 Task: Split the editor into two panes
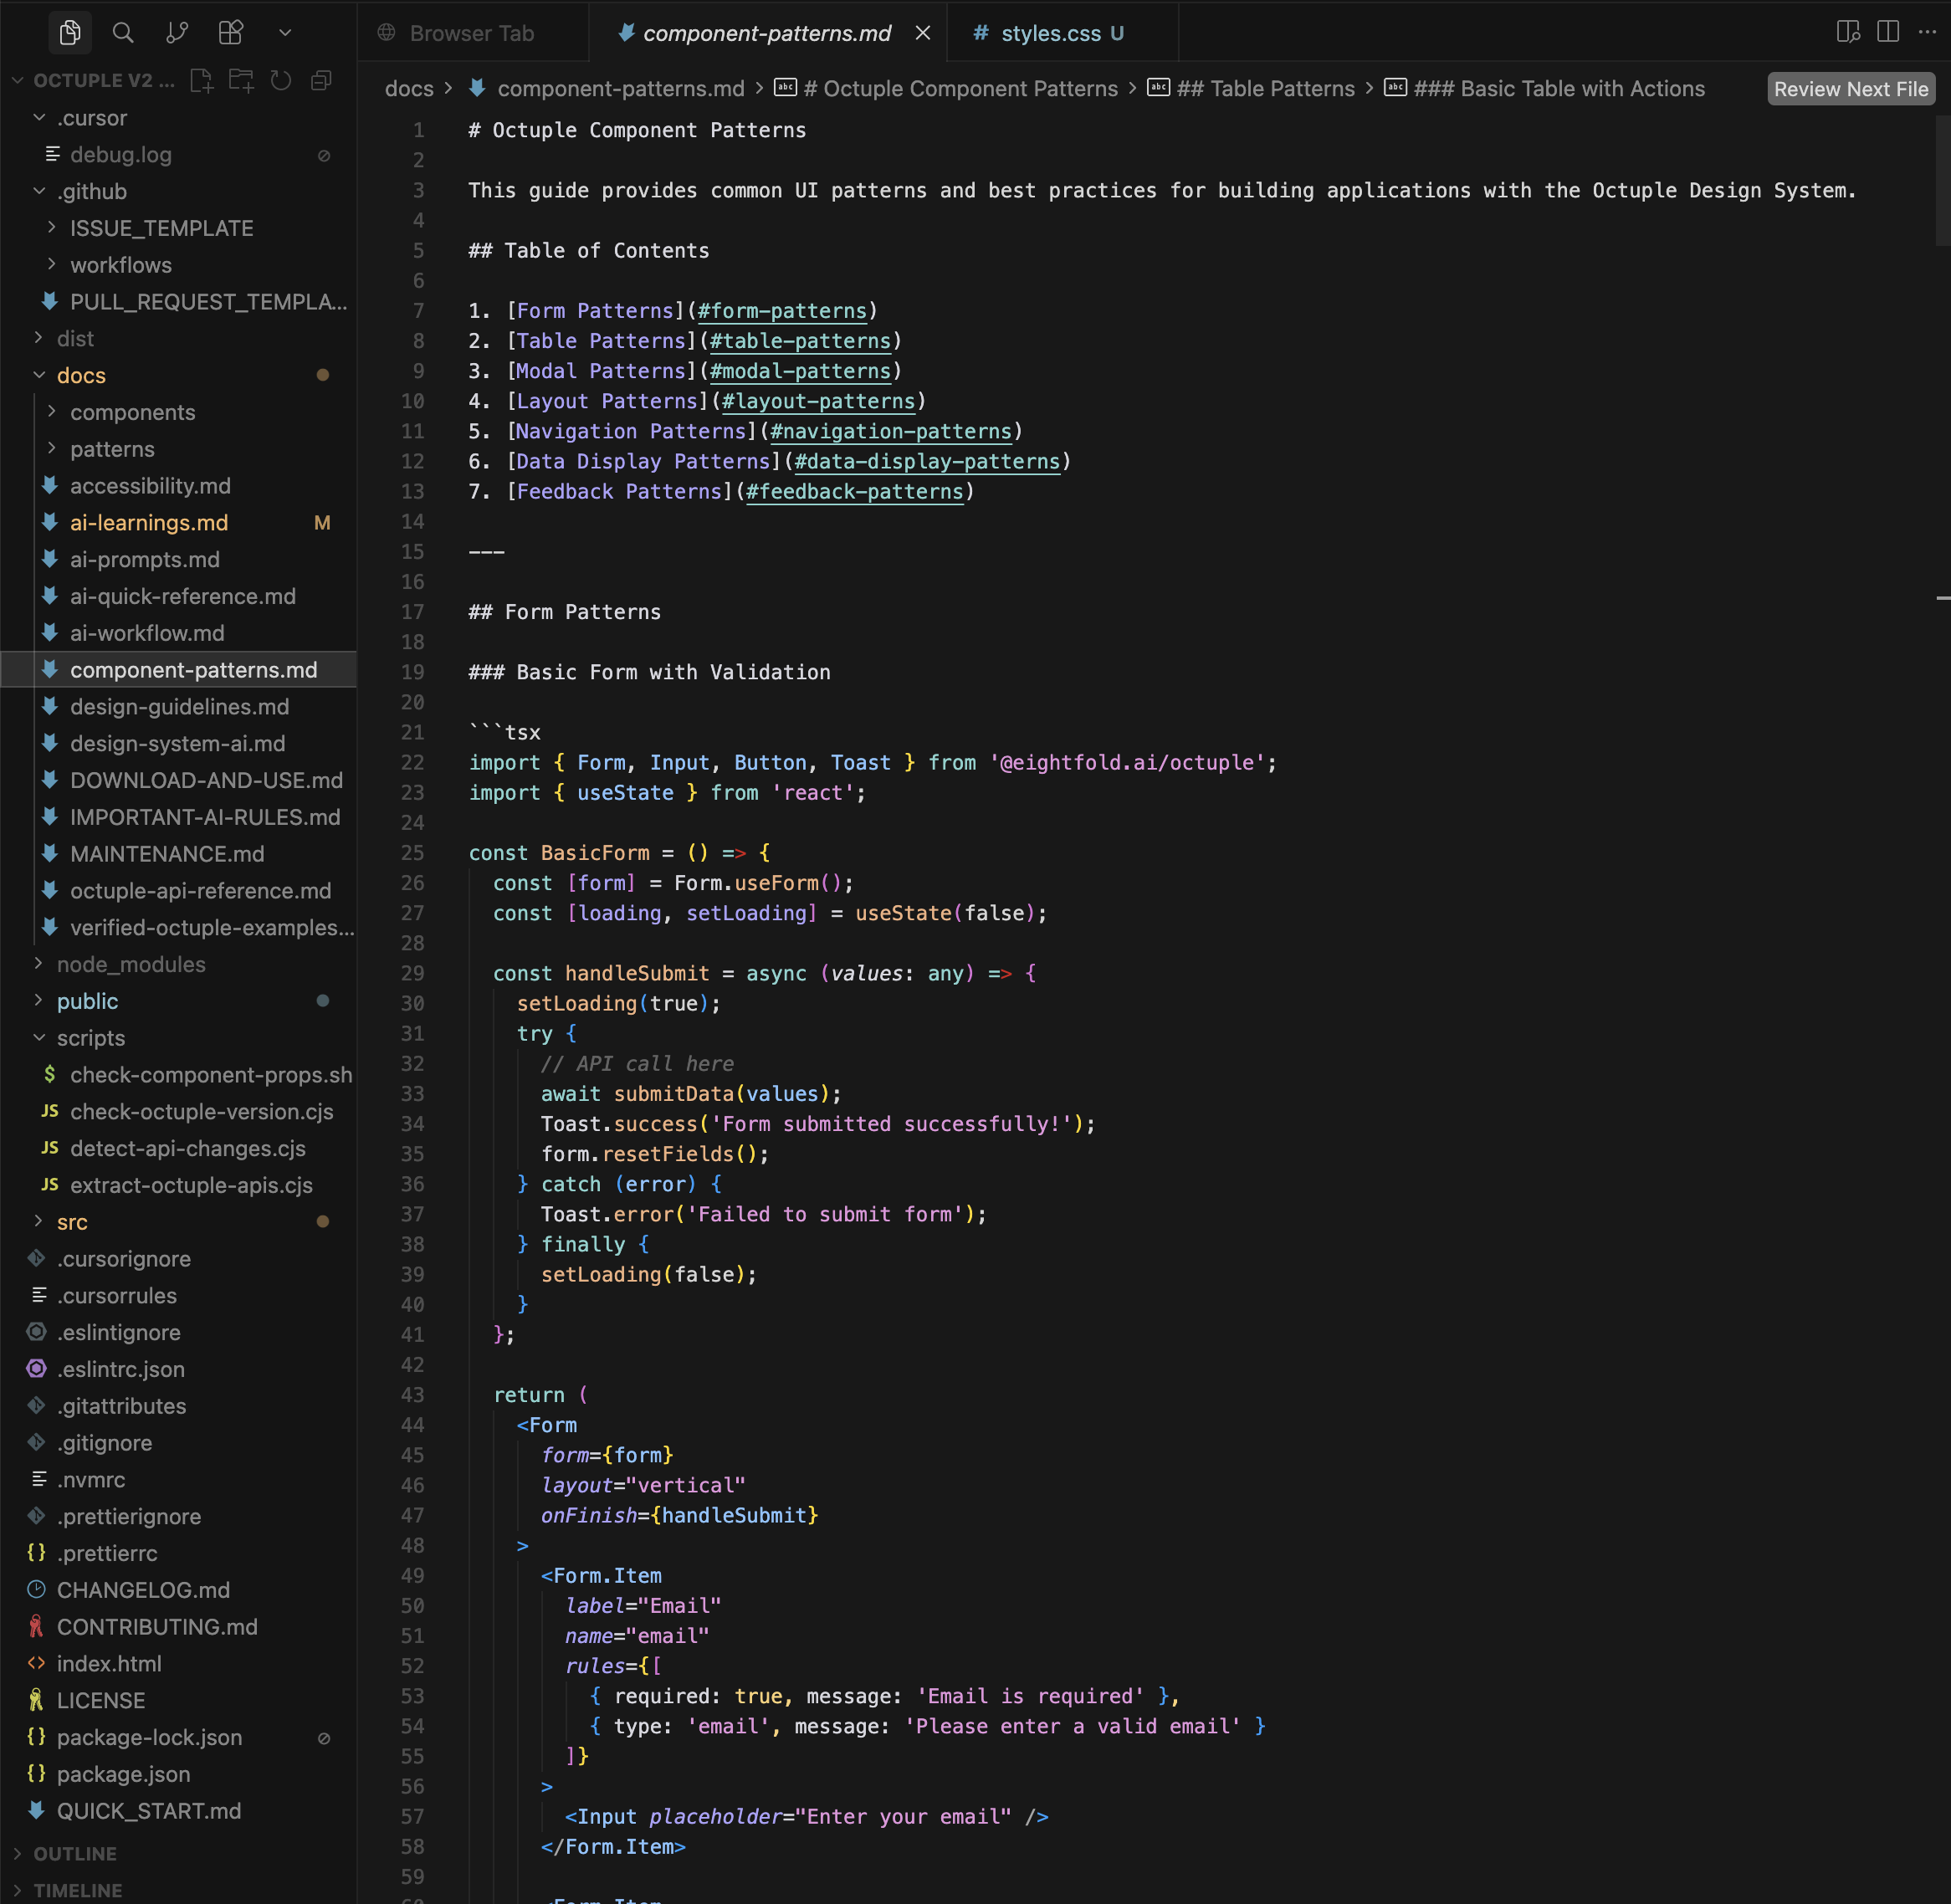click(x=1888, y=32)
